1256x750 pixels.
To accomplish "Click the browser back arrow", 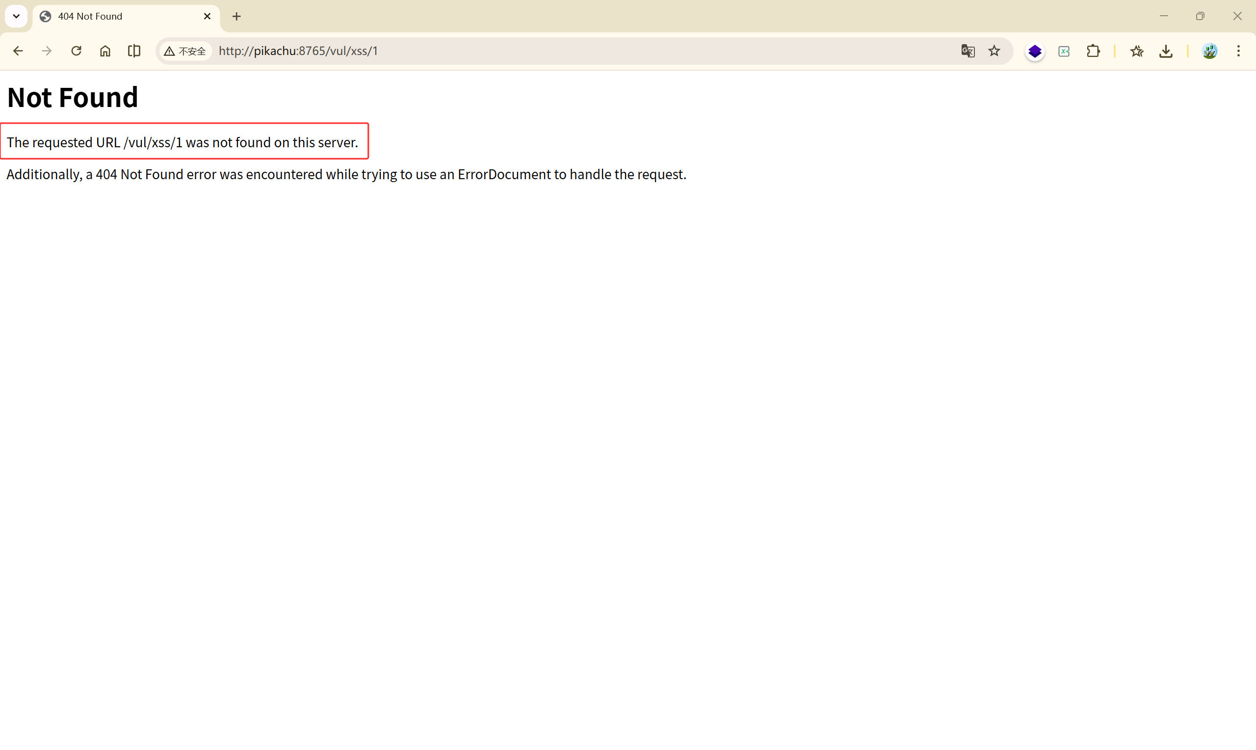I will (x=18, y=51).
